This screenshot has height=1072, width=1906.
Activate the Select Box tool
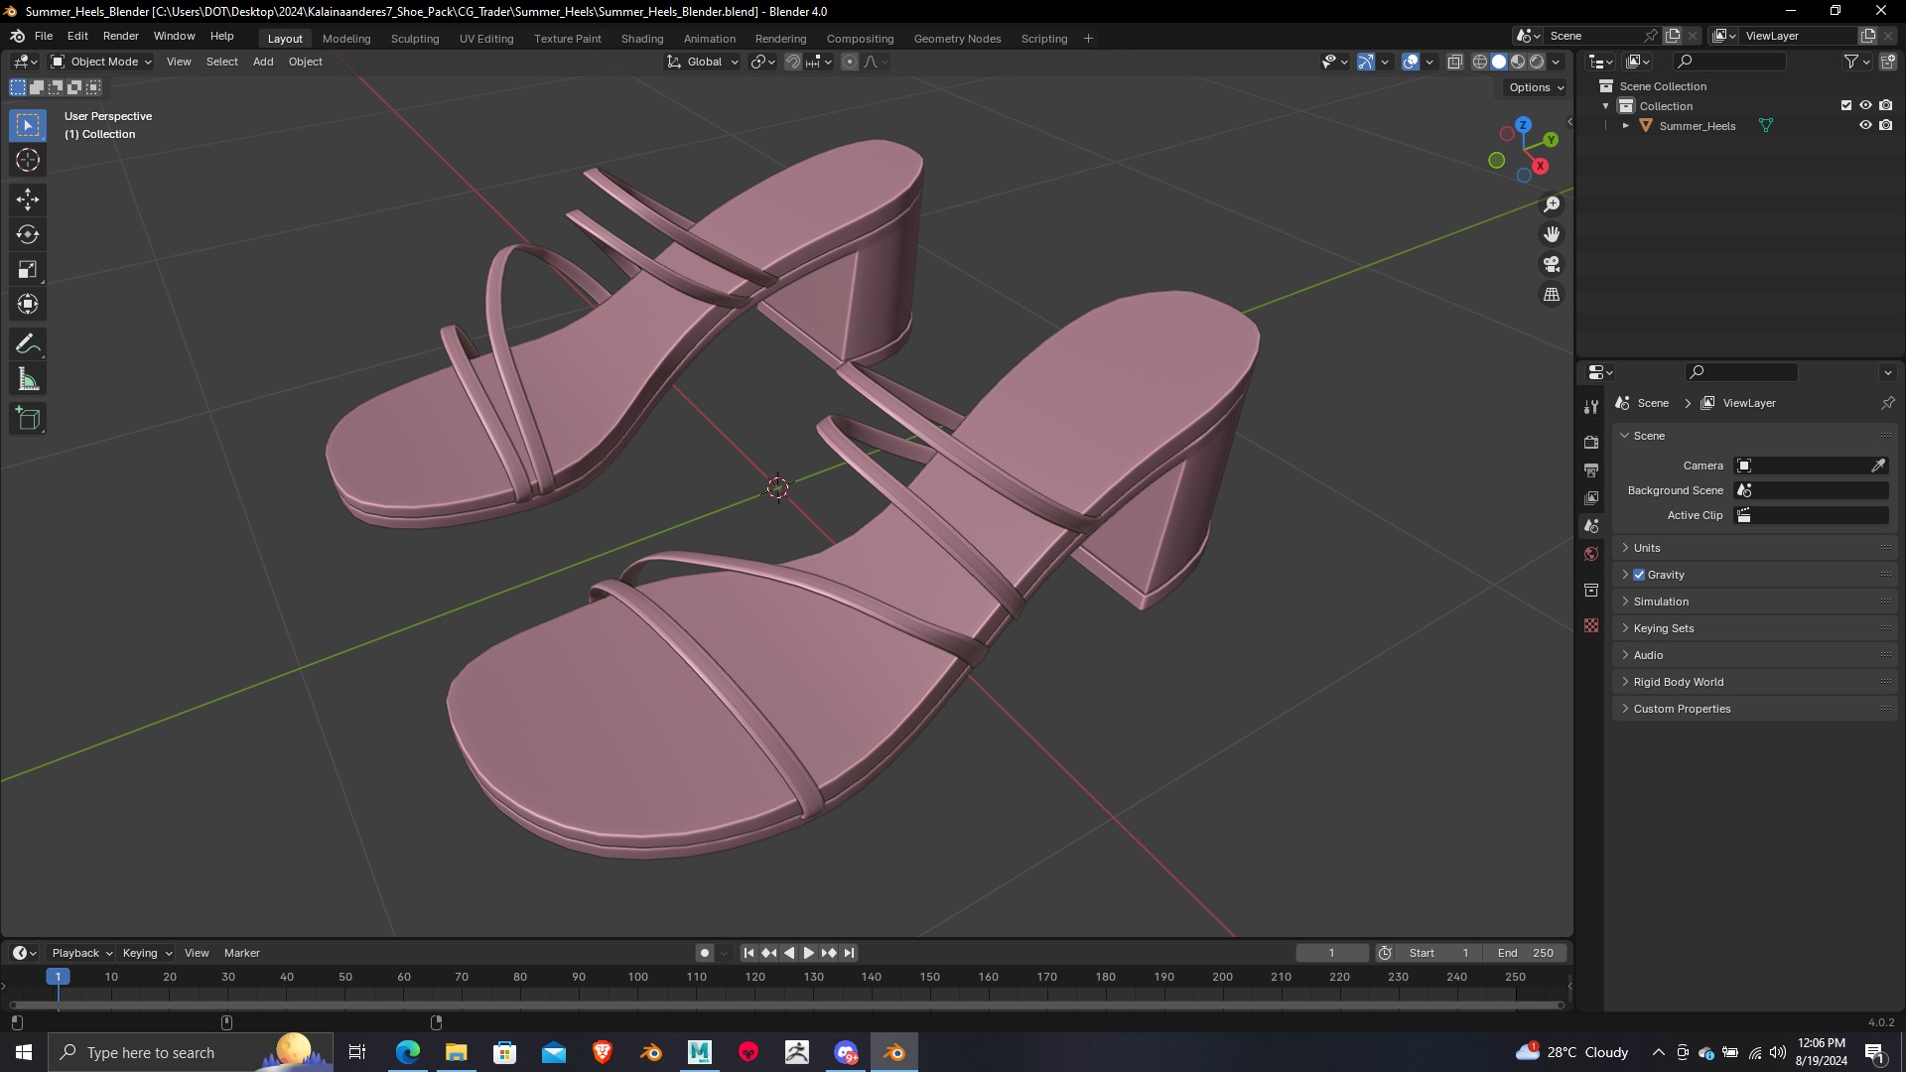click(28, 125)
